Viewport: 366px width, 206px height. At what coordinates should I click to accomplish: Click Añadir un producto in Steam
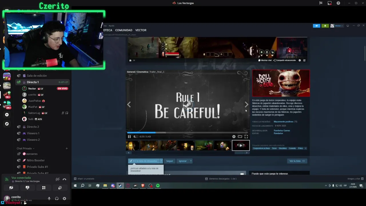[84, 179]
